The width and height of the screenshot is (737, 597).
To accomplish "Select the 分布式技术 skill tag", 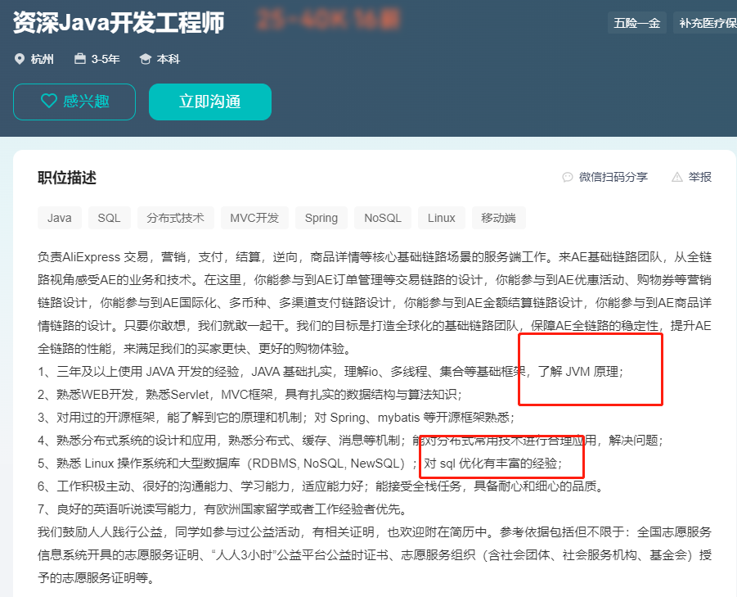I will [175, 218].
